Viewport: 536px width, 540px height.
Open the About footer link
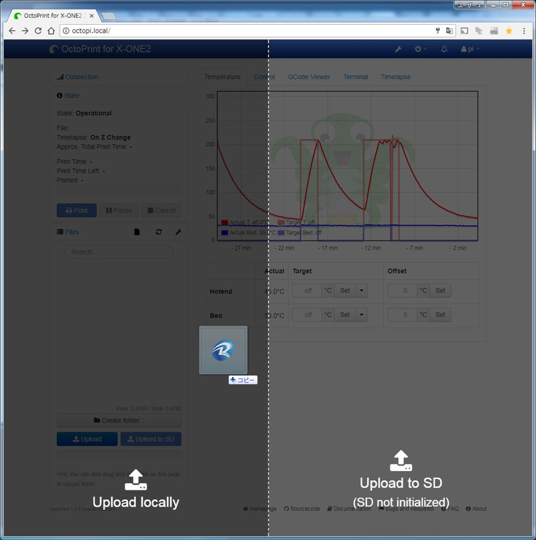(476, 509)
